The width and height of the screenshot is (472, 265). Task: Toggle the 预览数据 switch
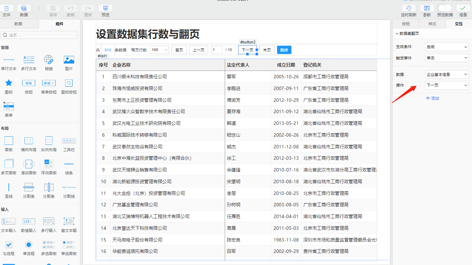(445, 8)
